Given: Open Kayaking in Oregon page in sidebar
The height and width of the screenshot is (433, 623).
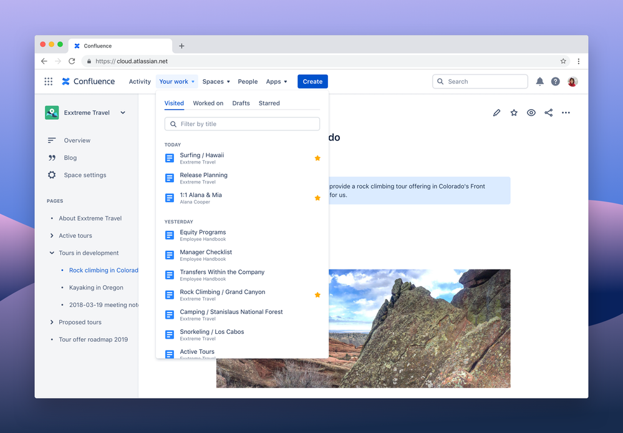Looking at the screenshot, I should point(96,288).
